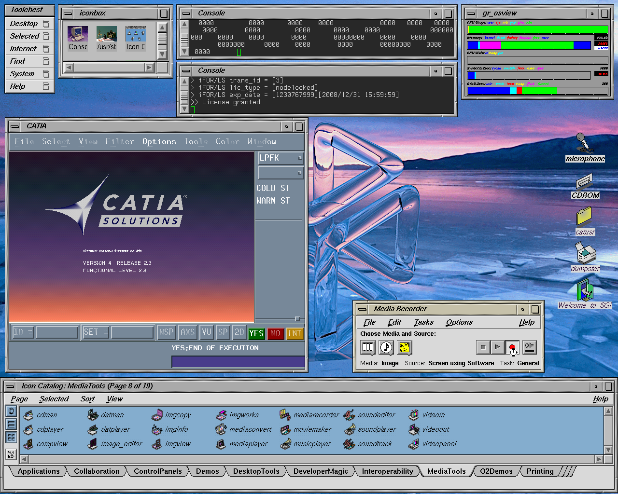
Task: Toggle the AXS button in CATIA
Action: click(187, 332)
